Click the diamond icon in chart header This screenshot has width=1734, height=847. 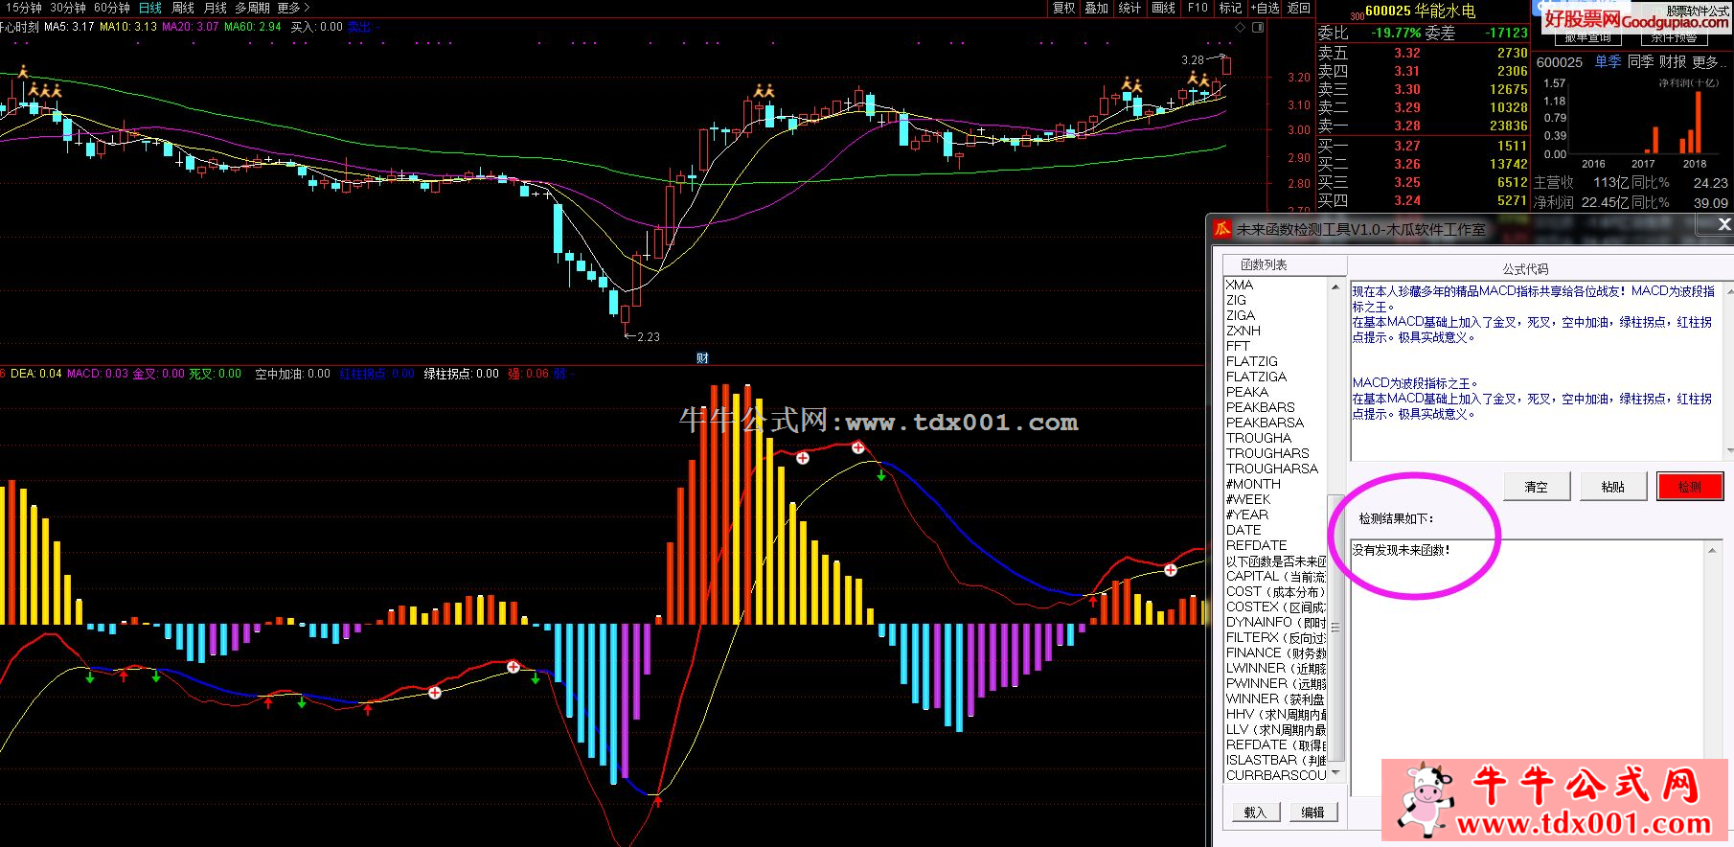(x=1240, y=28)
